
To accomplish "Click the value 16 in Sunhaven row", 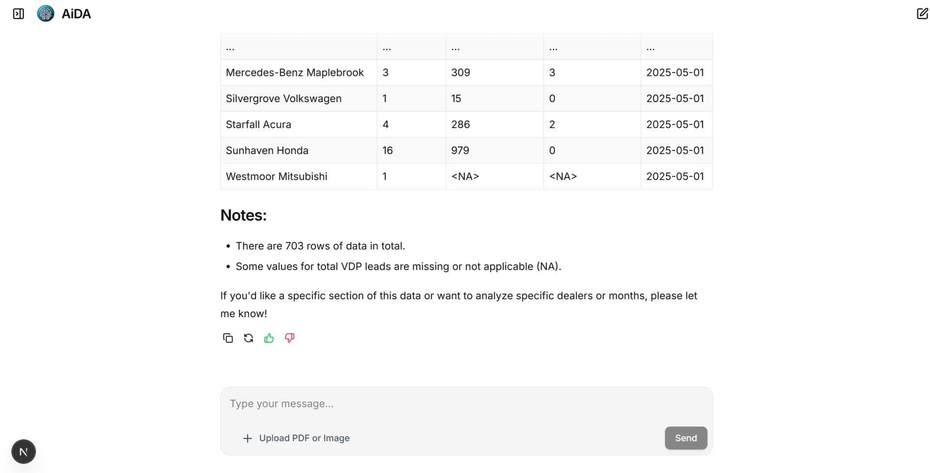I will [387, 150].
